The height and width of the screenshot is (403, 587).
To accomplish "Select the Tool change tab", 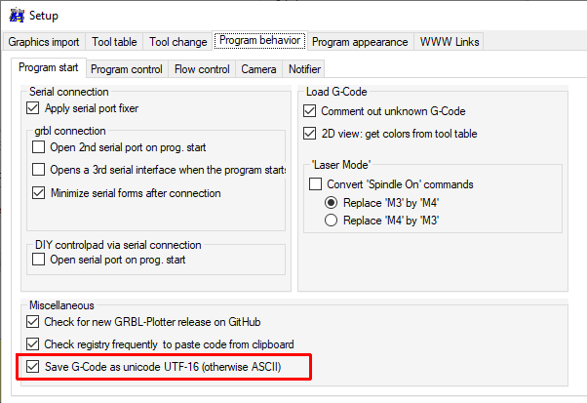I will (177, 42).
